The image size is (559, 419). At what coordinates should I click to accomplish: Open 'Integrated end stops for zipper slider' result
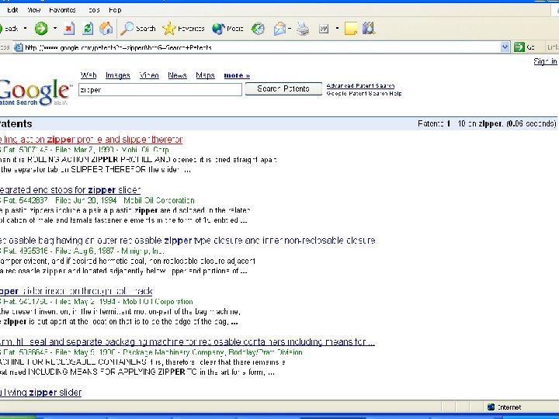point(70,190)
